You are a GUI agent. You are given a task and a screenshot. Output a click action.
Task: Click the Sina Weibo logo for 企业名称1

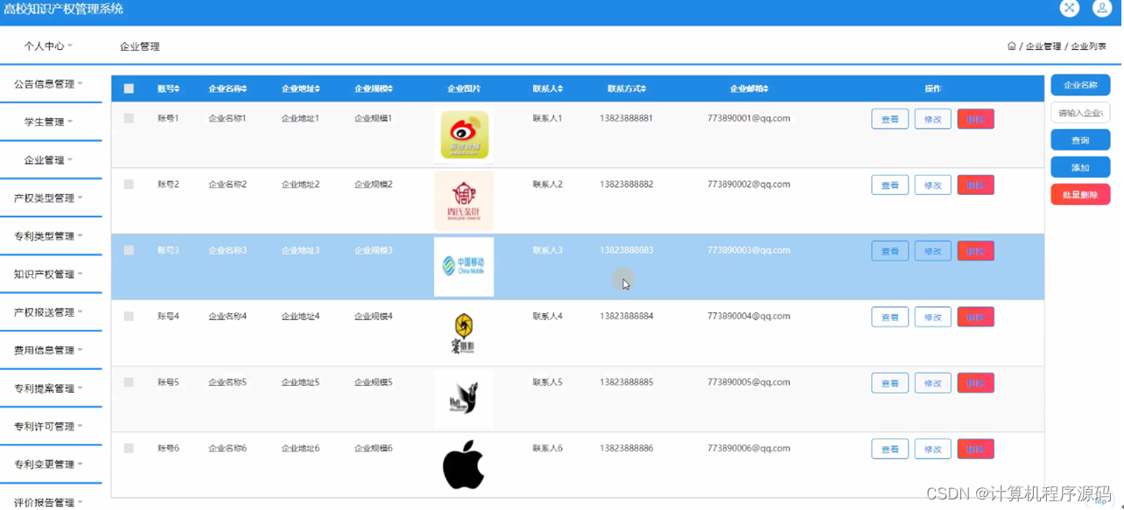click(463, 135)
